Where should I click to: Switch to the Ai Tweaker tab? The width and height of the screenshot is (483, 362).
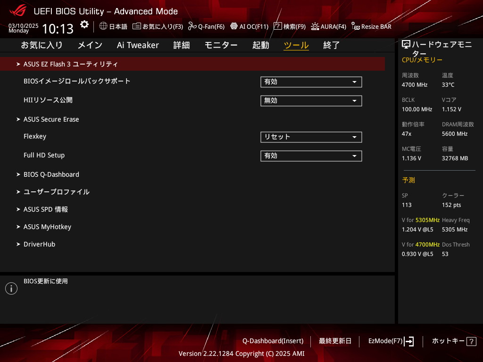(x=138, y=45)
